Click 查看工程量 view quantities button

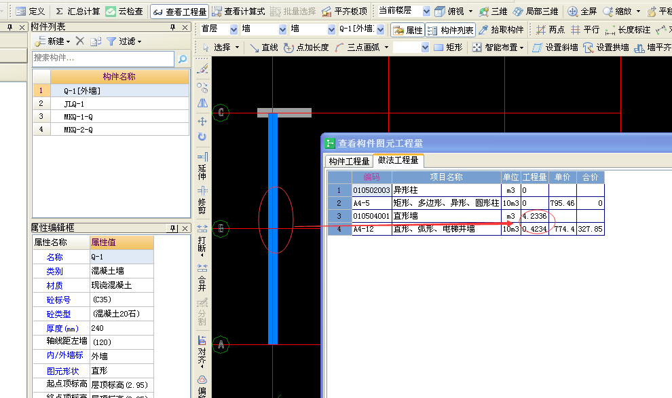180,12
